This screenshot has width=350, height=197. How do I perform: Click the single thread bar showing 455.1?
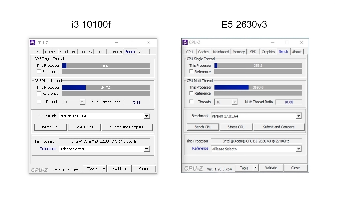(106, 66)
